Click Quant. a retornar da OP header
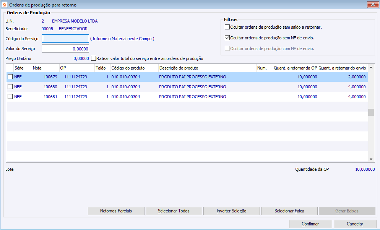 (x=296, y=68)
